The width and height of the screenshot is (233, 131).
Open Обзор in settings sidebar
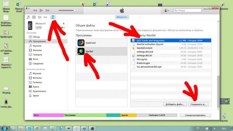click(36, 37)
